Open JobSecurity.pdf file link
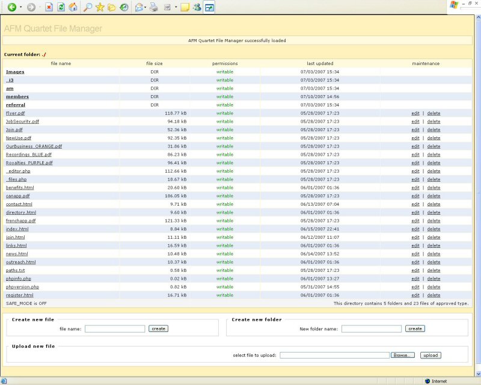Viewport: 481px width, 385px height. [x=22, y=122]
